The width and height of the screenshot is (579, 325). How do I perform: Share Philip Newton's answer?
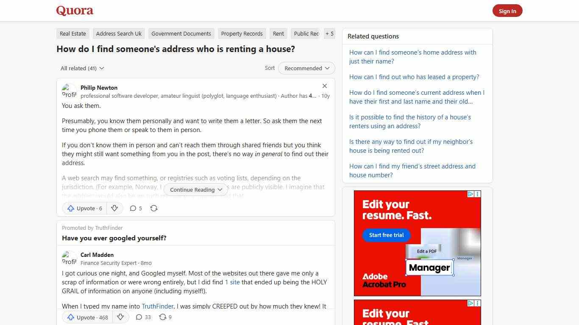pyautogui.click(x=153, y=208)
